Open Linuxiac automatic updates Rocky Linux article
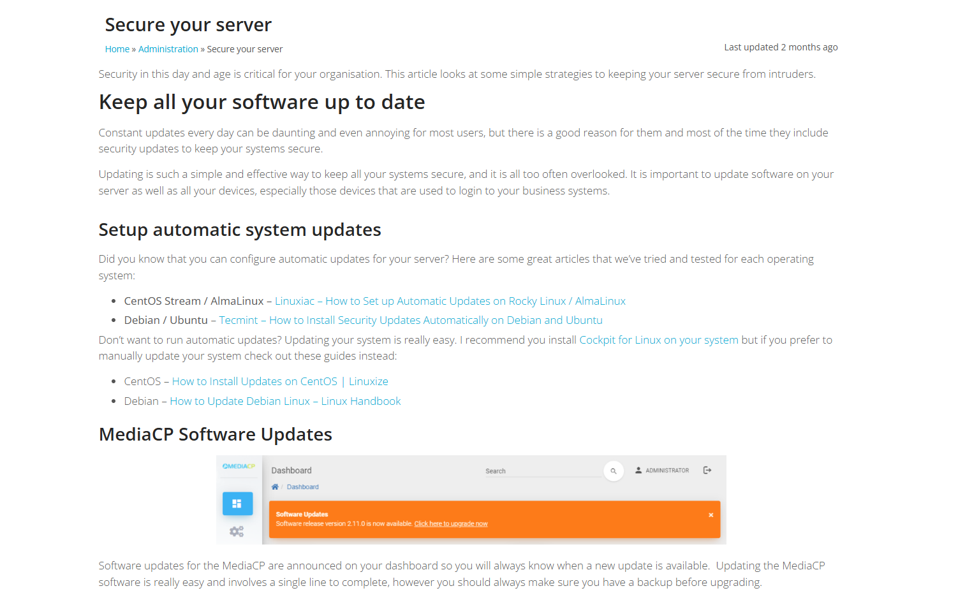This screenshot has height=600, width=958. [450, 301]
